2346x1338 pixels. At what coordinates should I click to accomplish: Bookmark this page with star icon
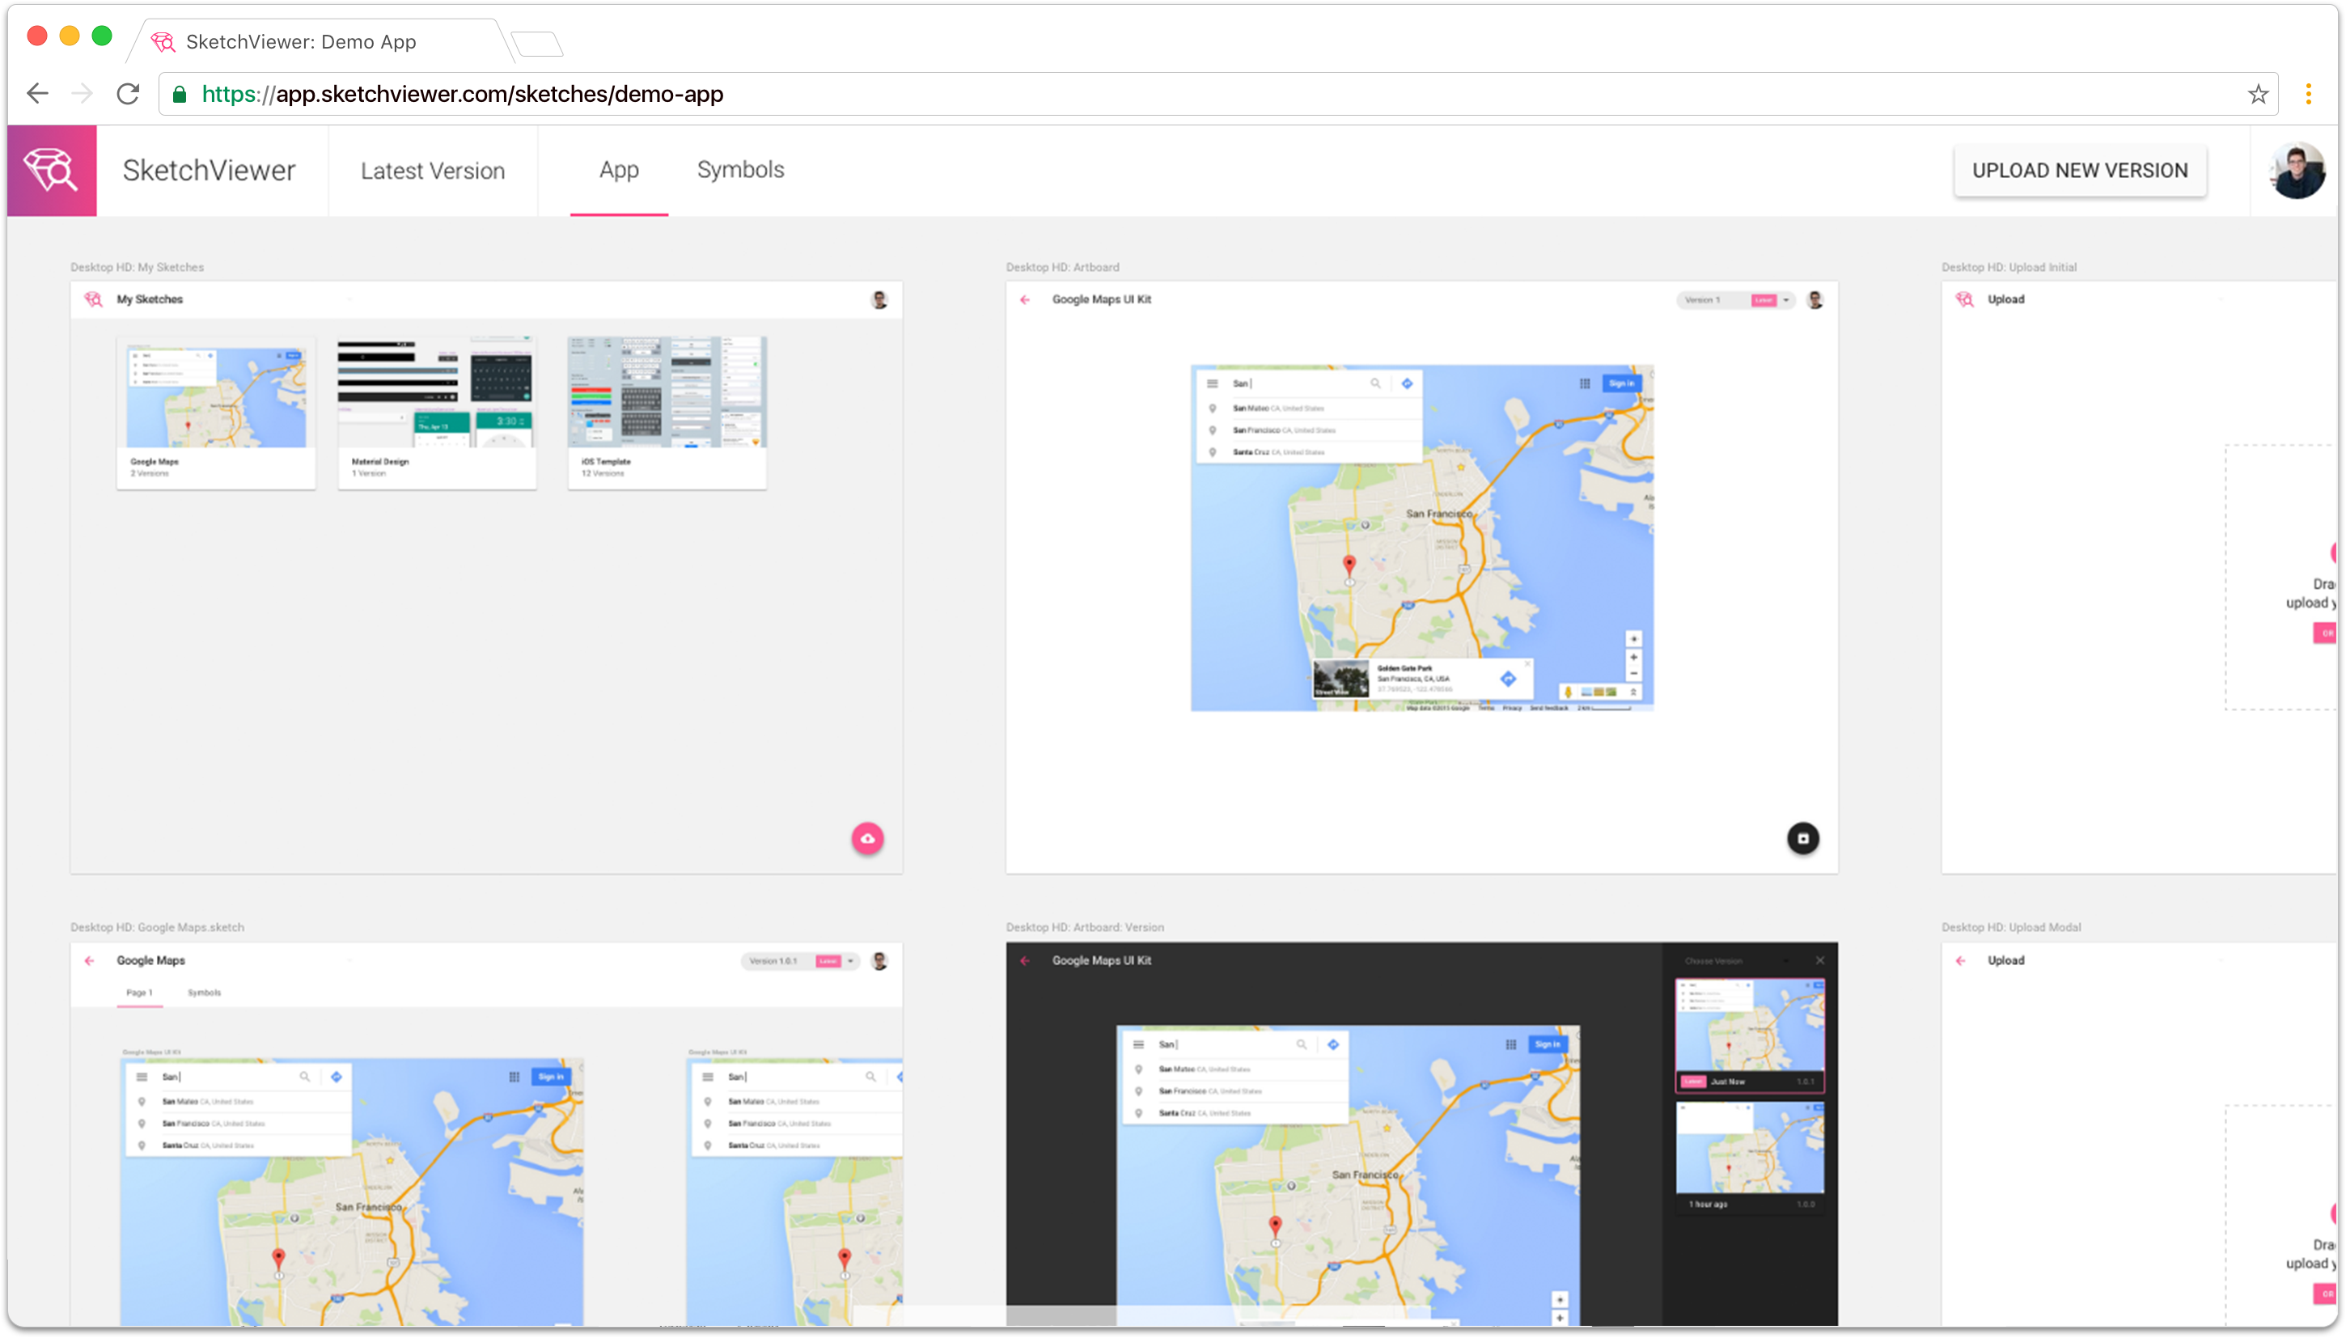tap(2258, 94)
